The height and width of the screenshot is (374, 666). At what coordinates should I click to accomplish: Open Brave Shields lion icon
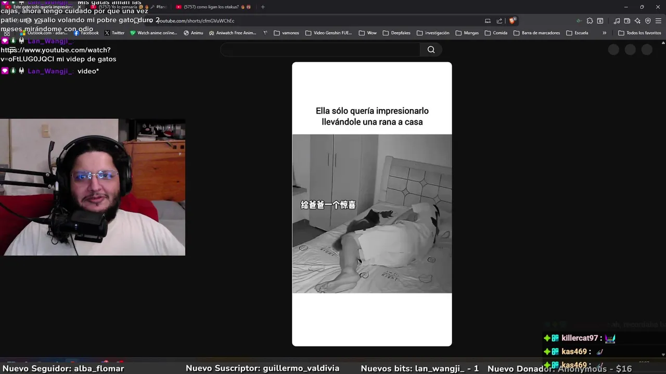pyautogui.click(x=512, y=21)
